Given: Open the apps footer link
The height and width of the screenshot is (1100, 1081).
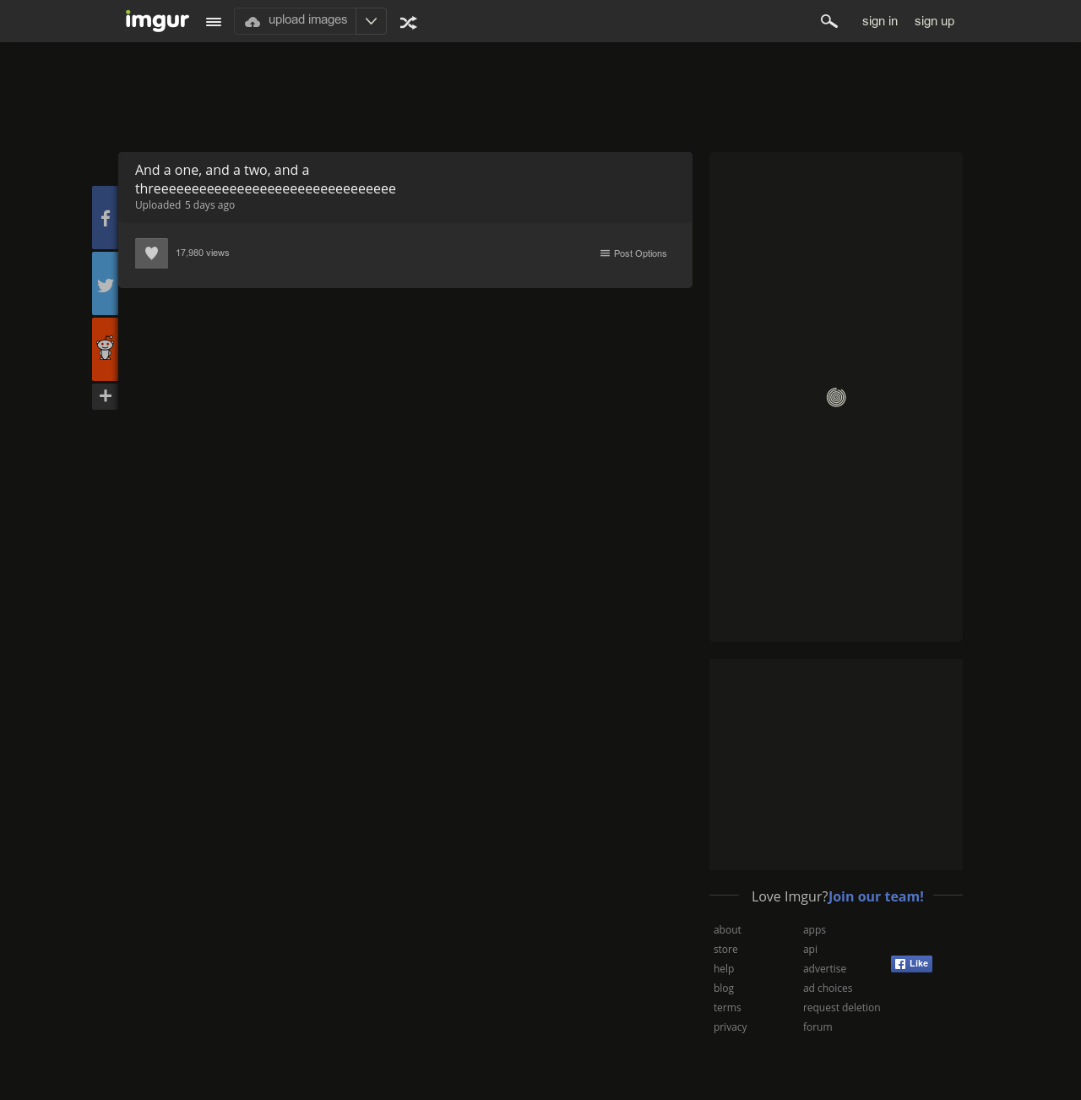Looking at the screenshot, I should 814,930.
